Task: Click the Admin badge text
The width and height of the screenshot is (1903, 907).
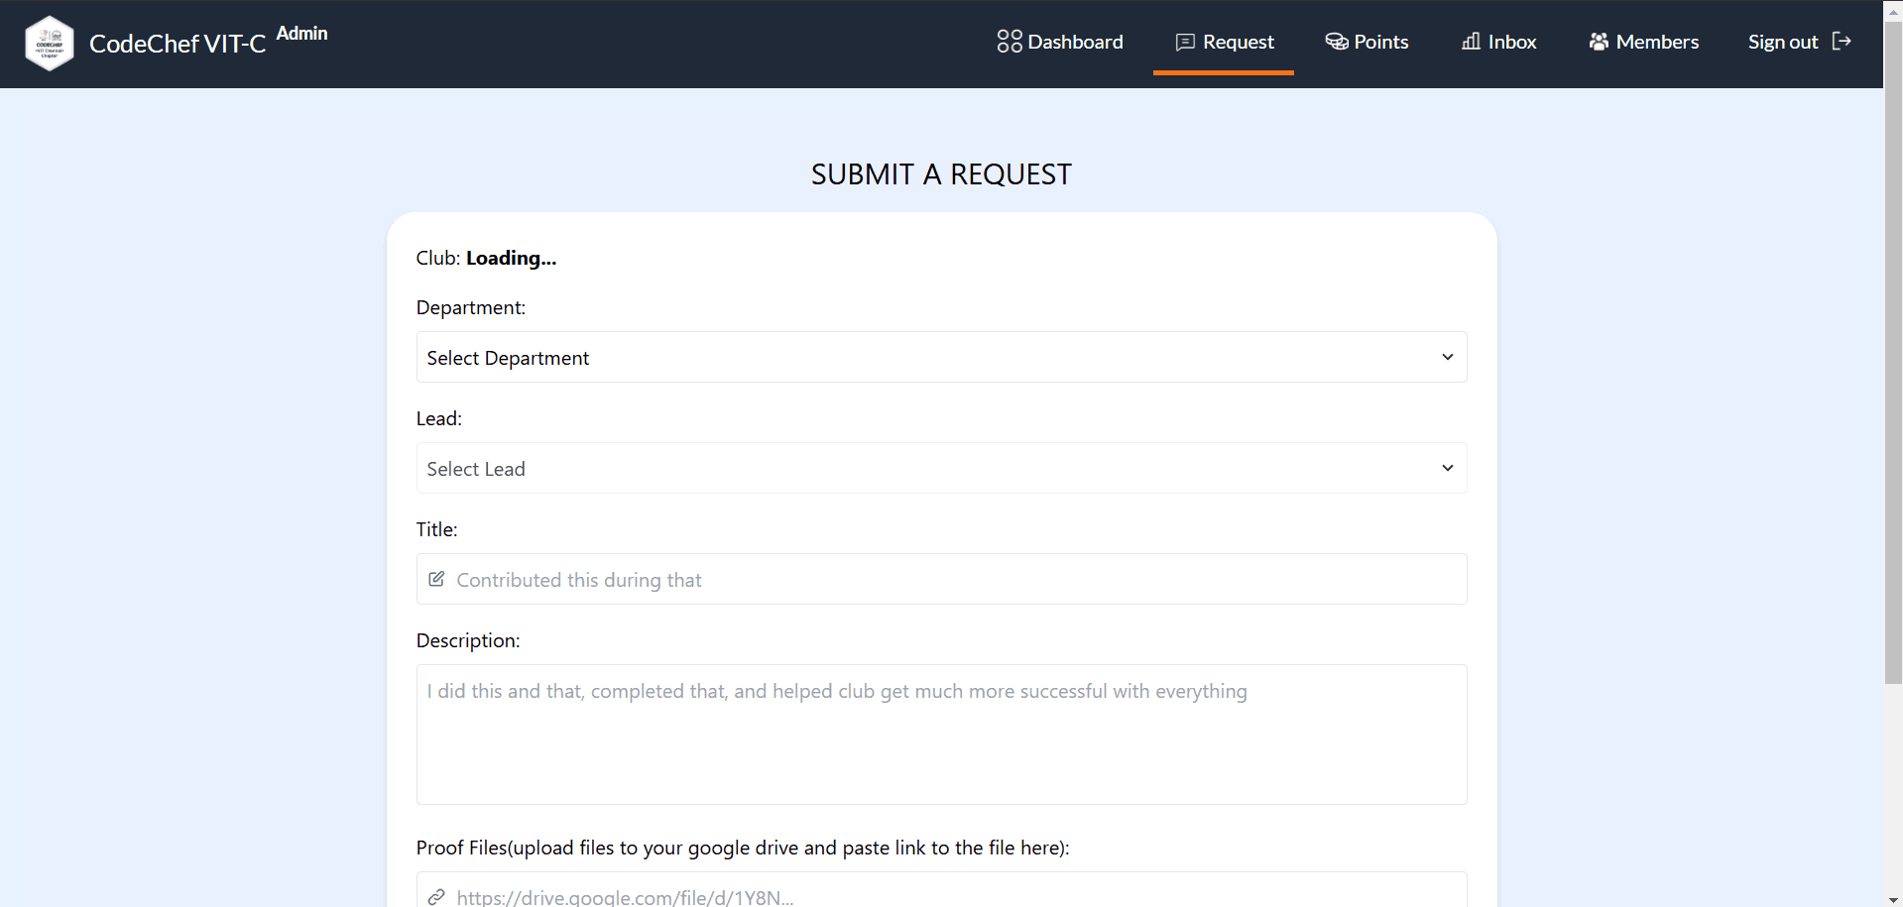Action: tap(301, 33)
